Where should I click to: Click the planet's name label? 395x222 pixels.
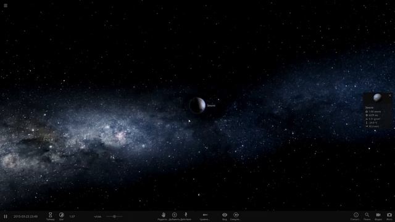[211, 105]
